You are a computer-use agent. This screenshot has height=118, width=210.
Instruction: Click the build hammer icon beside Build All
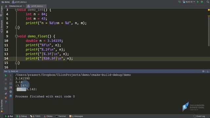click(179, 2)
